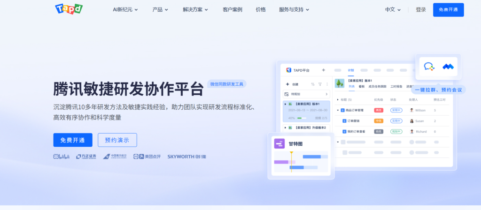This screenshot has height=210, width=481.
Task: Open the AI新纪元 dropdown menu
Action: pos(125,10)
